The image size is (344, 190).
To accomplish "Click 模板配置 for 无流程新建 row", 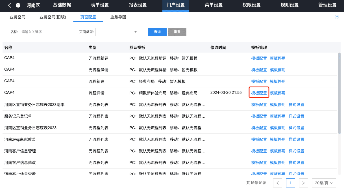I will (x=259, y=58).
